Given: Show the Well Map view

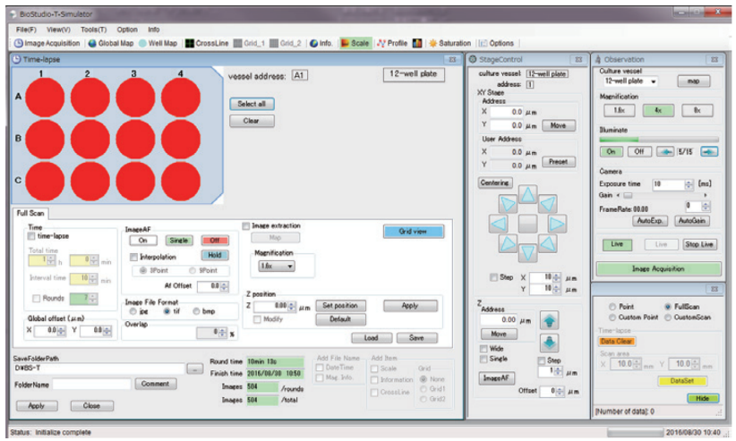Looking at the screenshot, I should 158,43.
